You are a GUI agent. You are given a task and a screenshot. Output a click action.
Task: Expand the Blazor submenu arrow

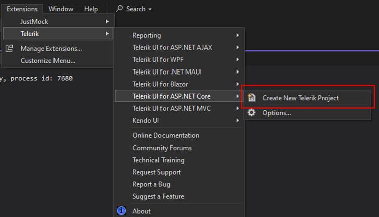tap(238, 84)
